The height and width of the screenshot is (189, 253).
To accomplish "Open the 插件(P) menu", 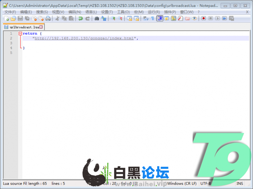I will 170,12.
